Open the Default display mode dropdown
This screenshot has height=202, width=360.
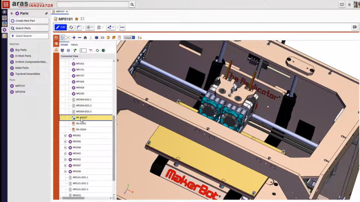click(x=129, y=37)
